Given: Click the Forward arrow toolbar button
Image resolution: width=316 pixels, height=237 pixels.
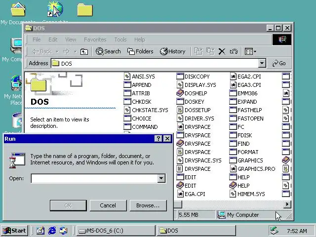Looking at the screenshot, I should tap(66, 52).
